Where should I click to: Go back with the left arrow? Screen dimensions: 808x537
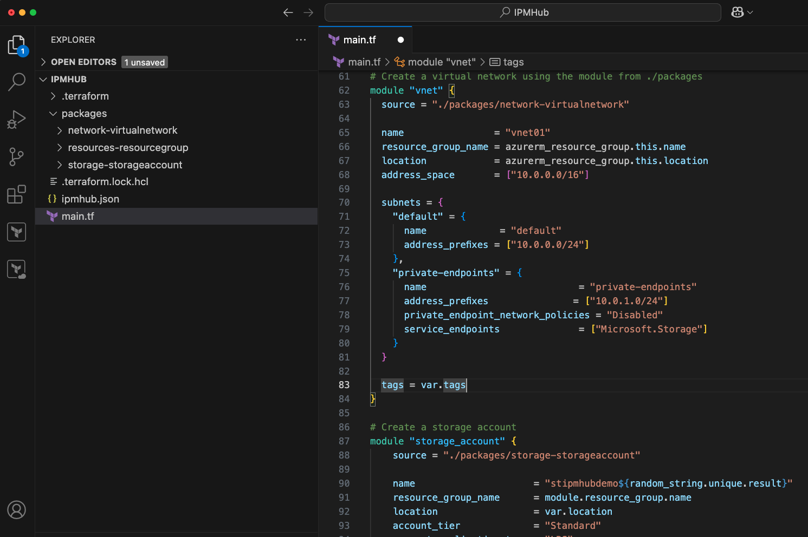point(288,12)
